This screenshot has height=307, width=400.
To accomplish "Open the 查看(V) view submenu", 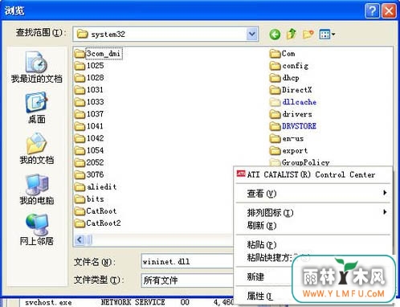I will tap(312, 193).
